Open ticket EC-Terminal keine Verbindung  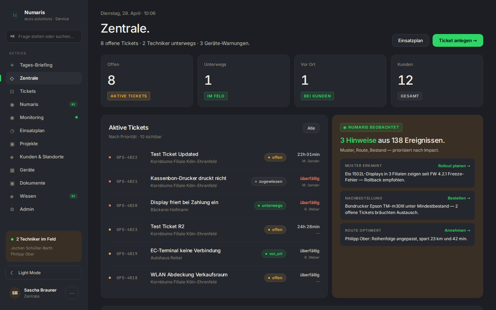(214, 254)
